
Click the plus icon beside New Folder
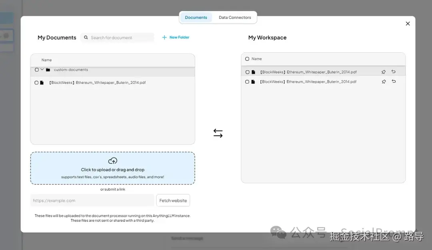[x=164, y=38]
